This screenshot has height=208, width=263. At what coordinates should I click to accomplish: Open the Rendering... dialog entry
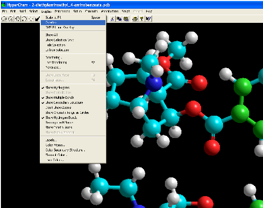point(73,58)
